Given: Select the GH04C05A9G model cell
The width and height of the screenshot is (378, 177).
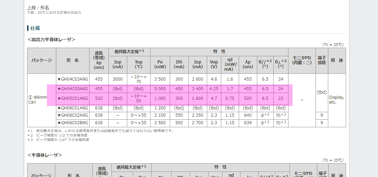Looking at the screenshot, I should (x=73, y=89).
